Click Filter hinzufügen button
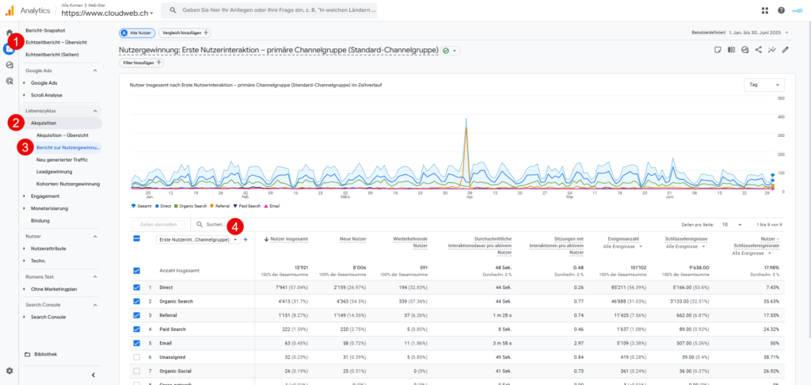This screenshot has width=811, height=385. click(x=141, y=62)
